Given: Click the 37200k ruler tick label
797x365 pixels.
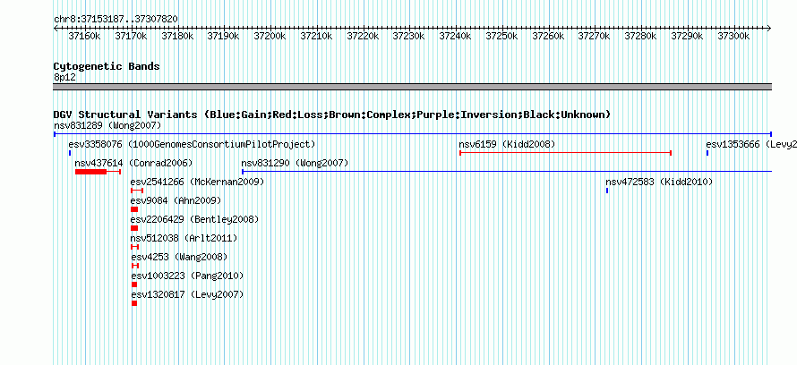Looking at the screenshot, I should (270, 36).
